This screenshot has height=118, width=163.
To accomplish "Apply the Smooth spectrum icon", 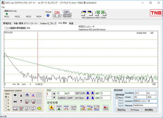I will (73, 108).
